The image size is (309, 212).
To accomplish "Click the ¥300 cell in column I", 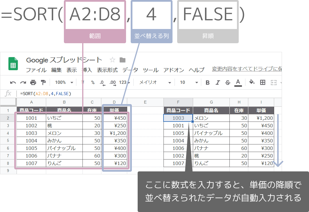I will point(261,148).
